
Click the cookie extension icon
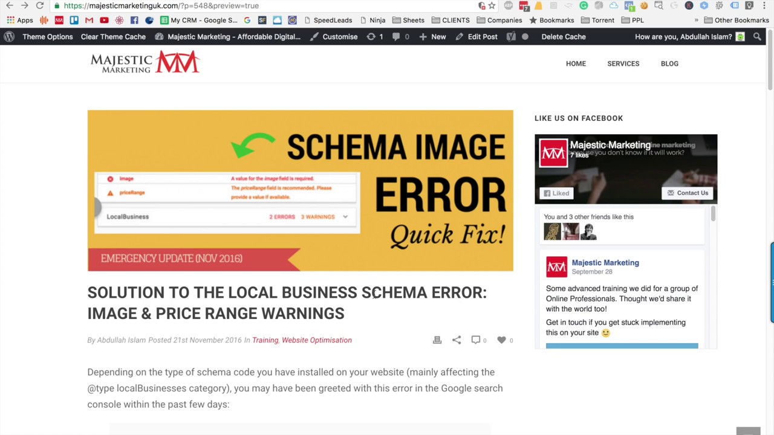(x=643, y=5)
